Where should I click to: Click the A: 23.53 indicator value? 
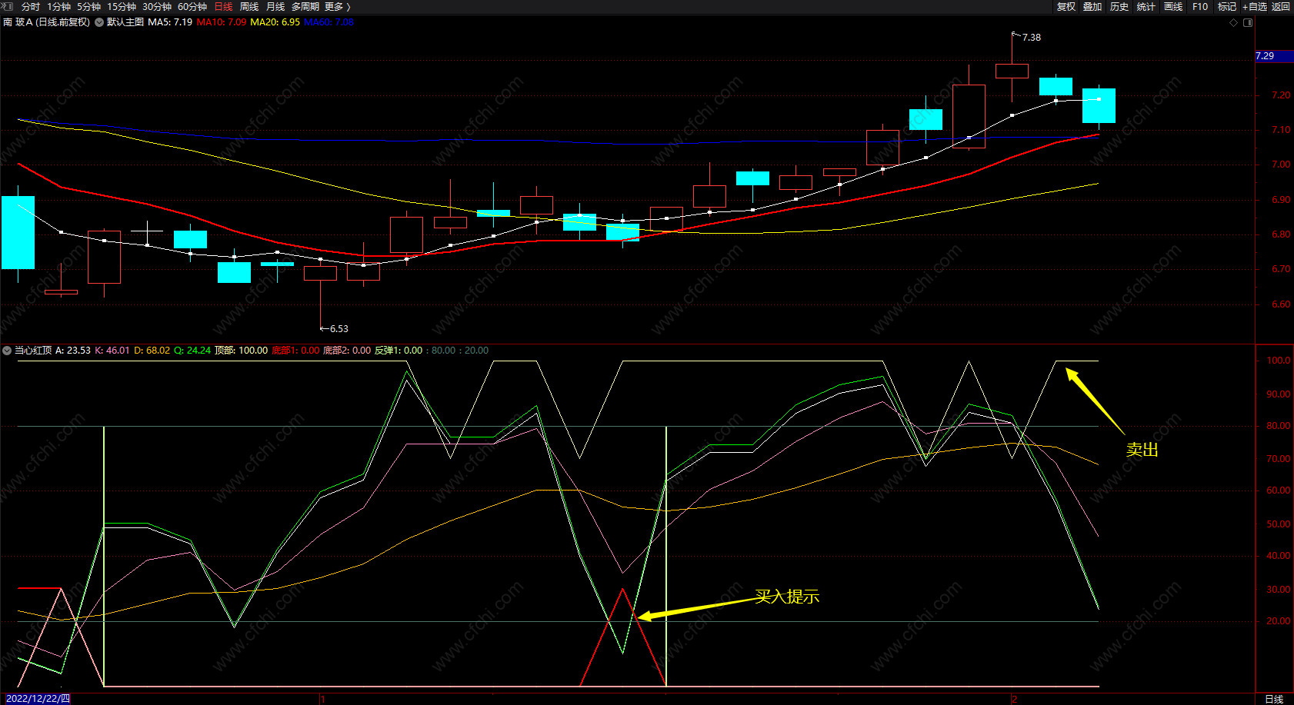(x=73, y=351)
